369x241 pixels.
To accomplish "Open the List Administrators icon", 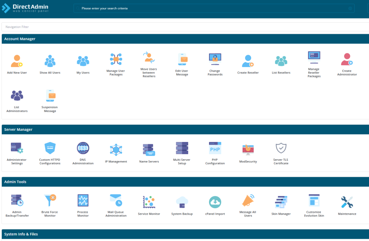I will point(17,95).
